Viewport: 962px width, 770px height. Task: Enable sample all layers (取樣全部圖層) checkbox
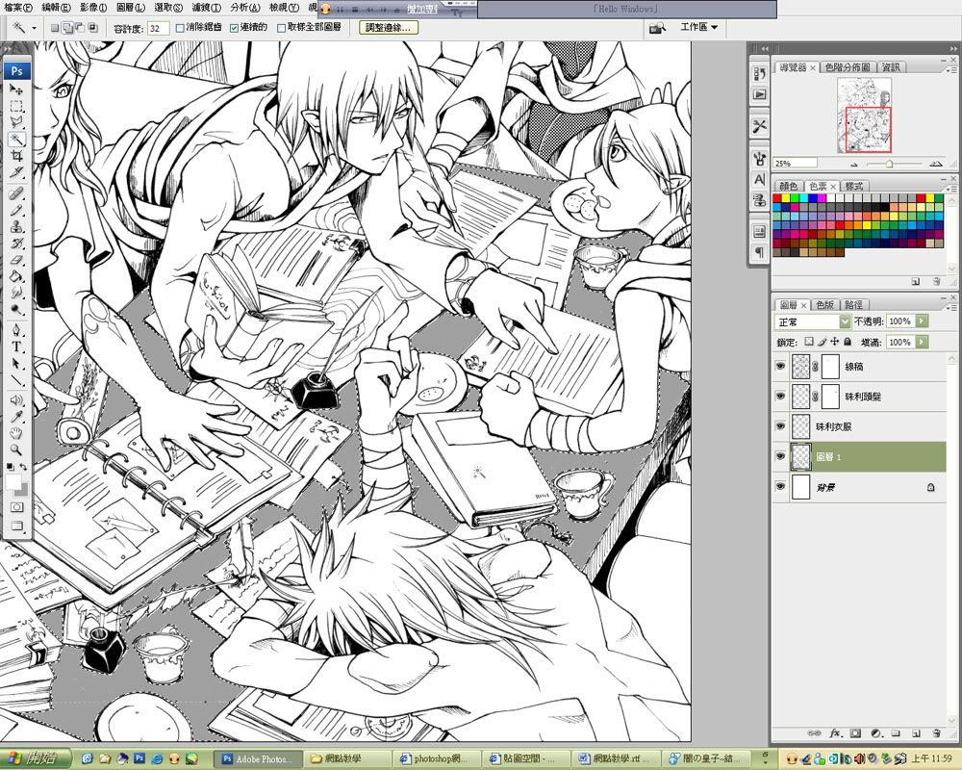click(x=282, y=28)
